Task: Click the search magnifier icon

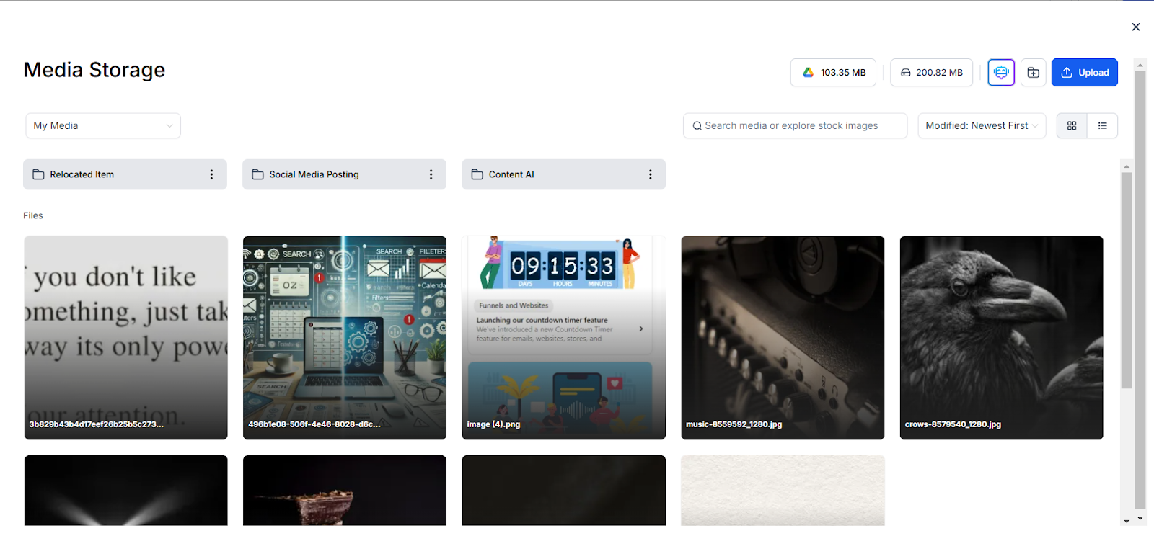Action: [x=697, y=126]
